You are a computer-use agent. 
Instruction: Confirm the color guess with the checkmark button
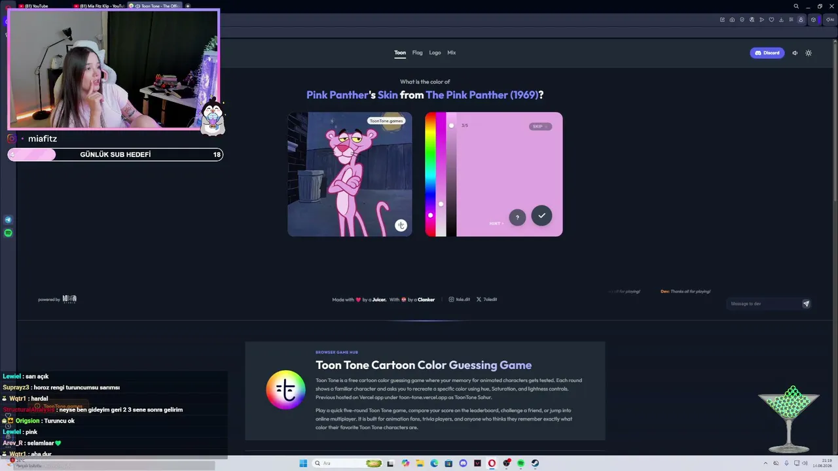click(x=541, y=216)
